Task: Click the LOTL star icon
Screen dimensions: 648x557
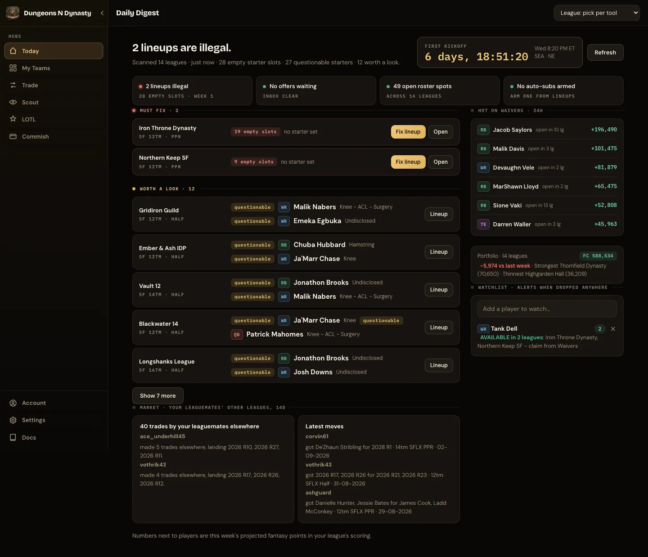Action: pyautogui.click(x=13, y=119)
